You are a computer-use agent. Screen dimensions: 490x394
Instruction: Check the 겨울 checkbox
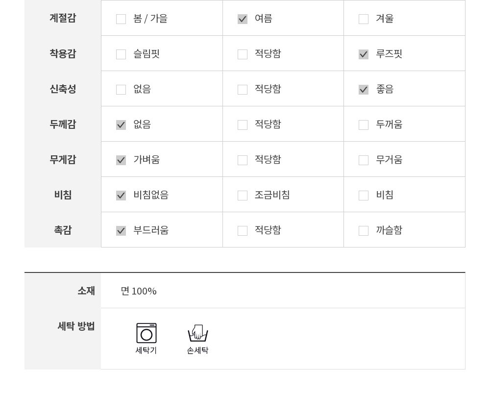[x=364, y=19]
